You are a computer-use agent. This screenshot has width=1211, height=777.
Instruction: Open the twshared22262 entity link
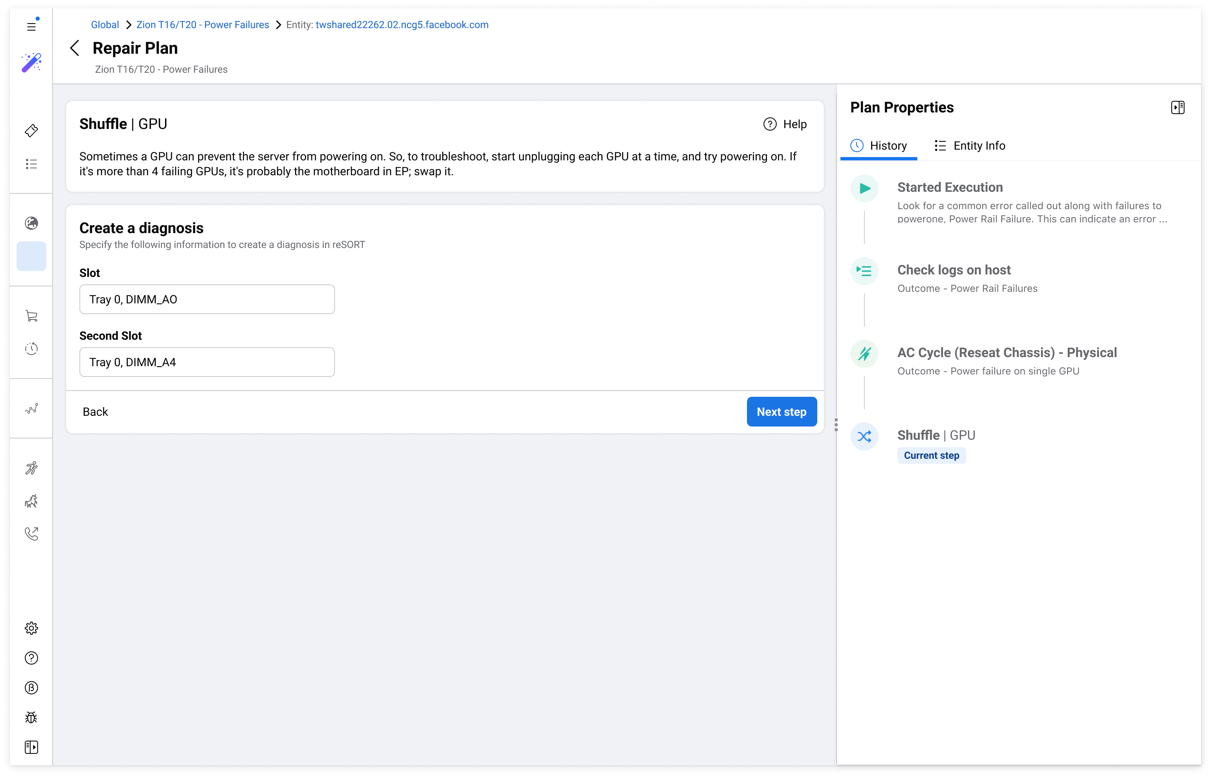(402, 25)
